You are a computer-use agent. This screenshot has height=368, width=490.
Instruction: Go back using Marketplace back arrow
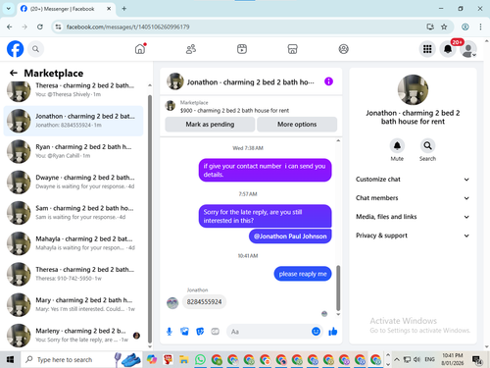click(x=14, y=73)
